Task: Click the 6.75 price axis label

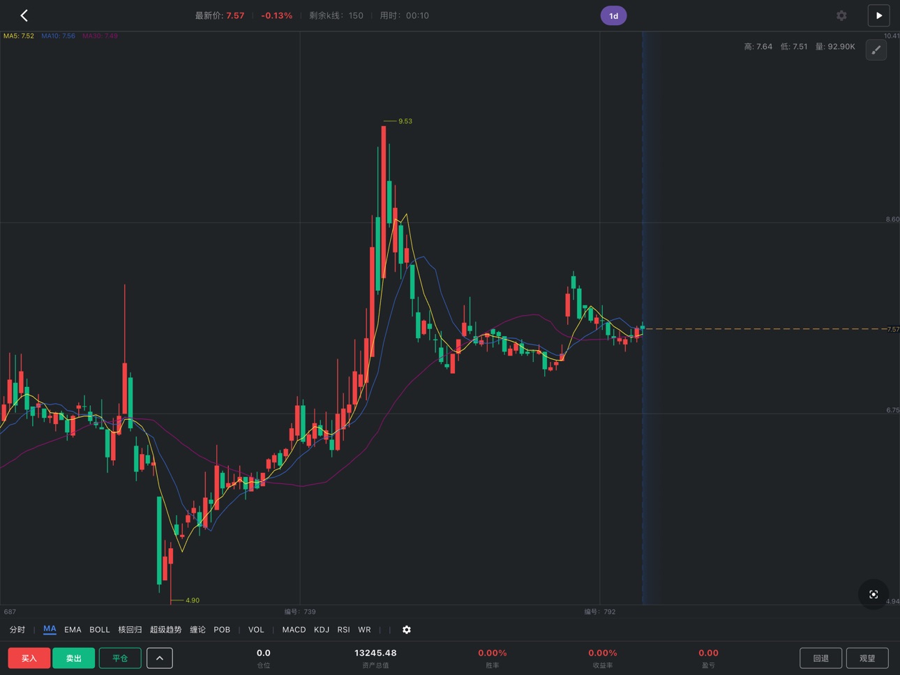Action: point(892,410)
